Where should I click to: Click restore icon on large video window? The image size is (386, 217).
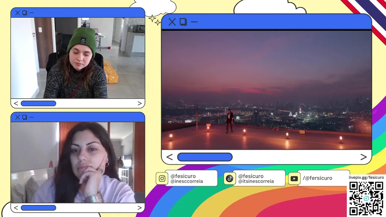(183, 22)
